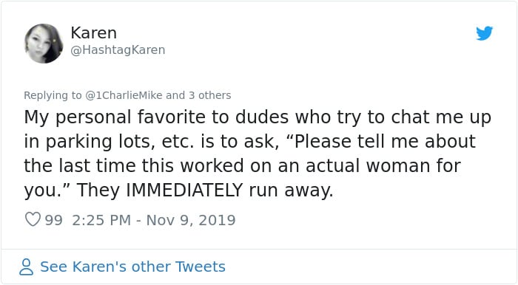Open the 2:25 PM timestamp

(x=101, y=220)
